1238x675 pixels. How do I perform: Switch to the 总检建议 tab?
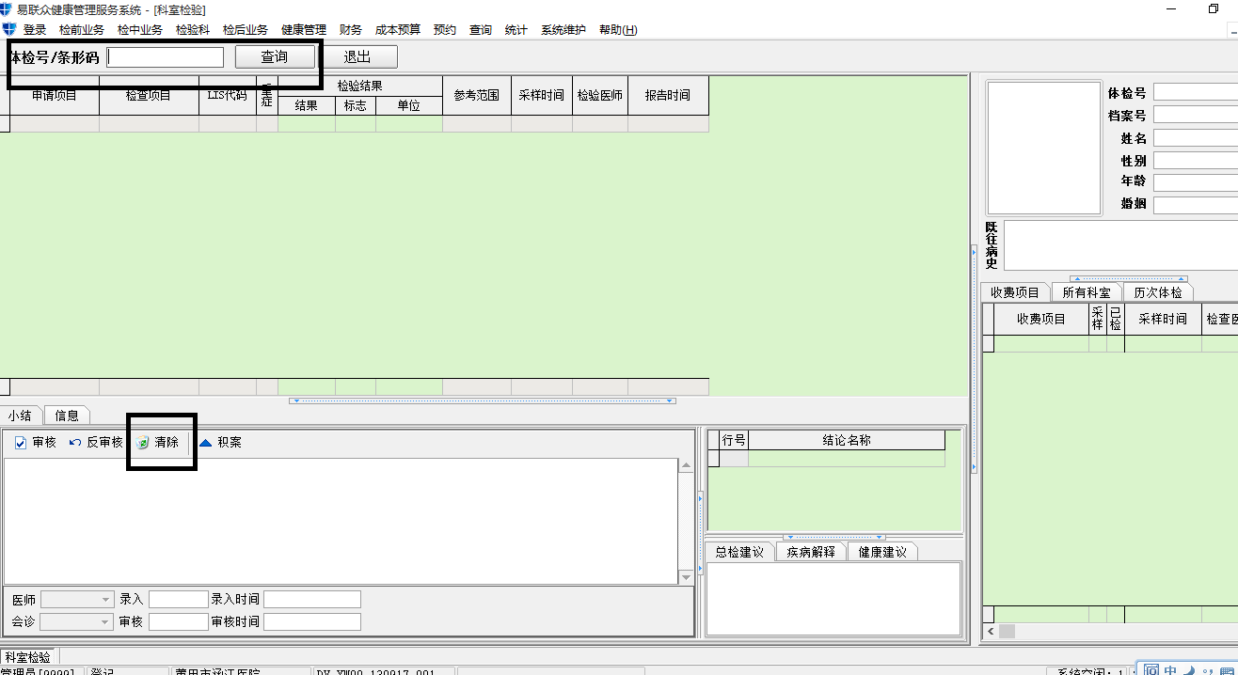(740, 552)
